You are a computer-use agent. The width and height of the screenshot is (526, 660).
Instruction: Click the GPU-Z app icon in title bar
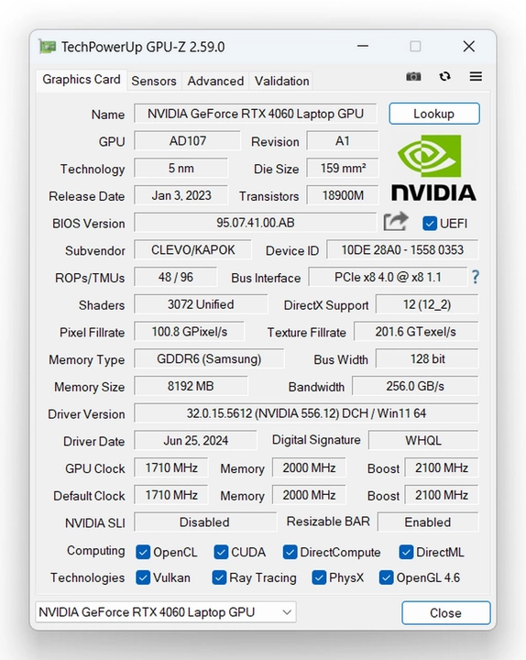tap(47, 47)
